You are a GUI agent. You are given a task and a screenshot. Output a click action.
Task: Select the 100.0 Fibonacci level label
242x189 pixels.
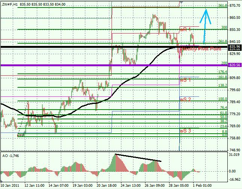click(x=223, y=99)
